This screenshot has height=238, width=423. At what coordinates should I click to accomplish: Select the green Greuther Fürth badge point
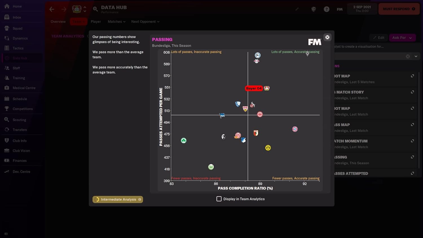(184, 140)
